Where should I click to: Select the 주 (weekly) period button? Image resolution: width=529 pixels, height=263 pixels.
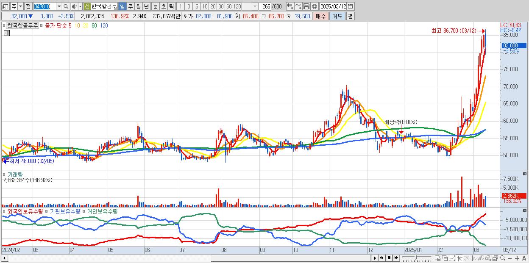130,6
